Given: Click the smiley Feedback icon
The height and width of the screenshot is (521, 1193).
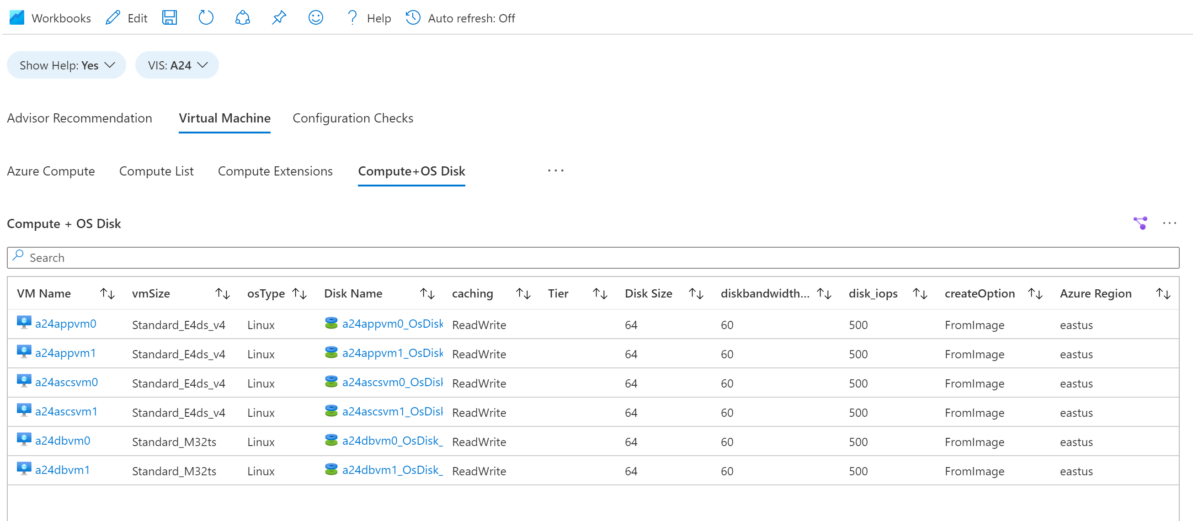Looking at the screenshot, I should pyautogui.click(x=315, y=18).
